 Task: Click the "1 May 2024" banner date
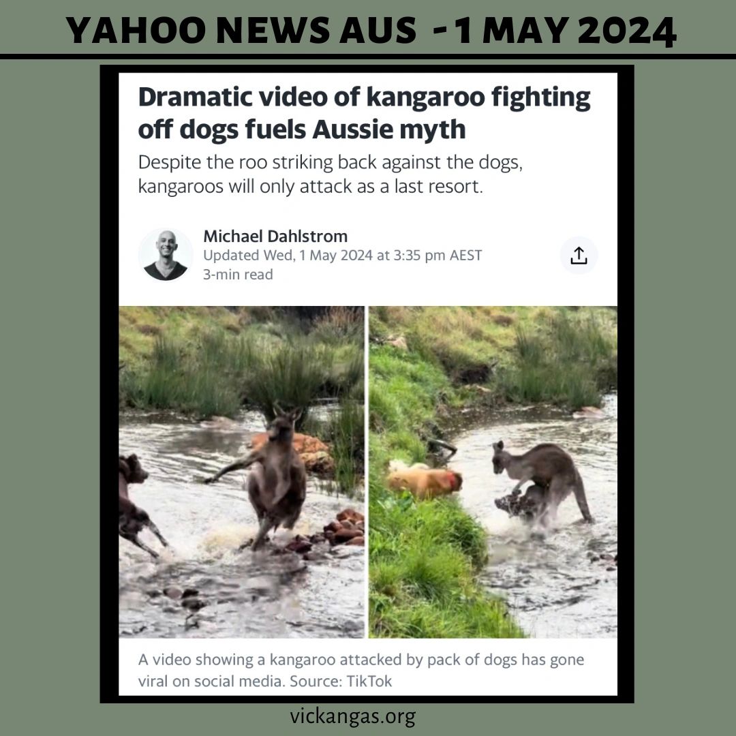565,31
